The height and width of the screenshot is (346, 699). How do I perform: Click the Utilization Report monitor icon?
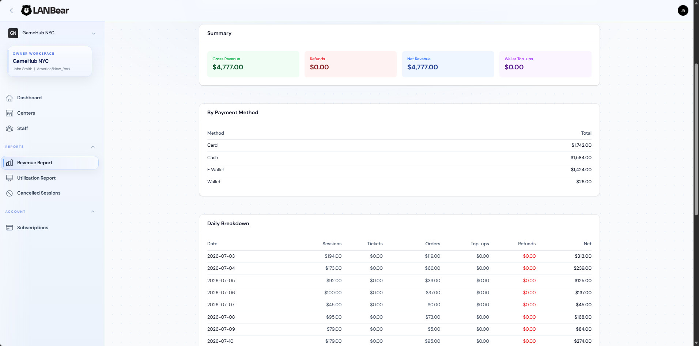point(10,178)
